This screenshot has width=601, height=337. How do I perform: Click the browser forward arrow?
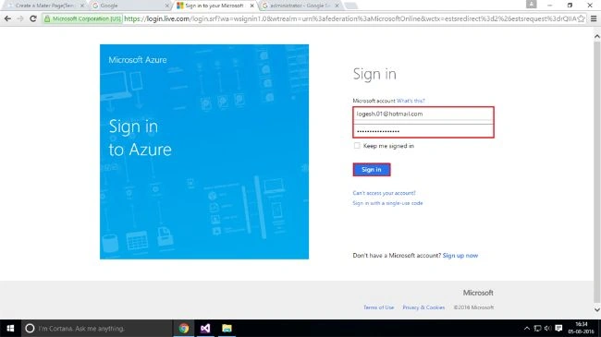20,18
